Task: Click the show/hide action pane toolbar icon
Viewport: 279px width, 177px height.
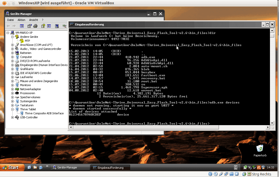Action: point(49,26)
